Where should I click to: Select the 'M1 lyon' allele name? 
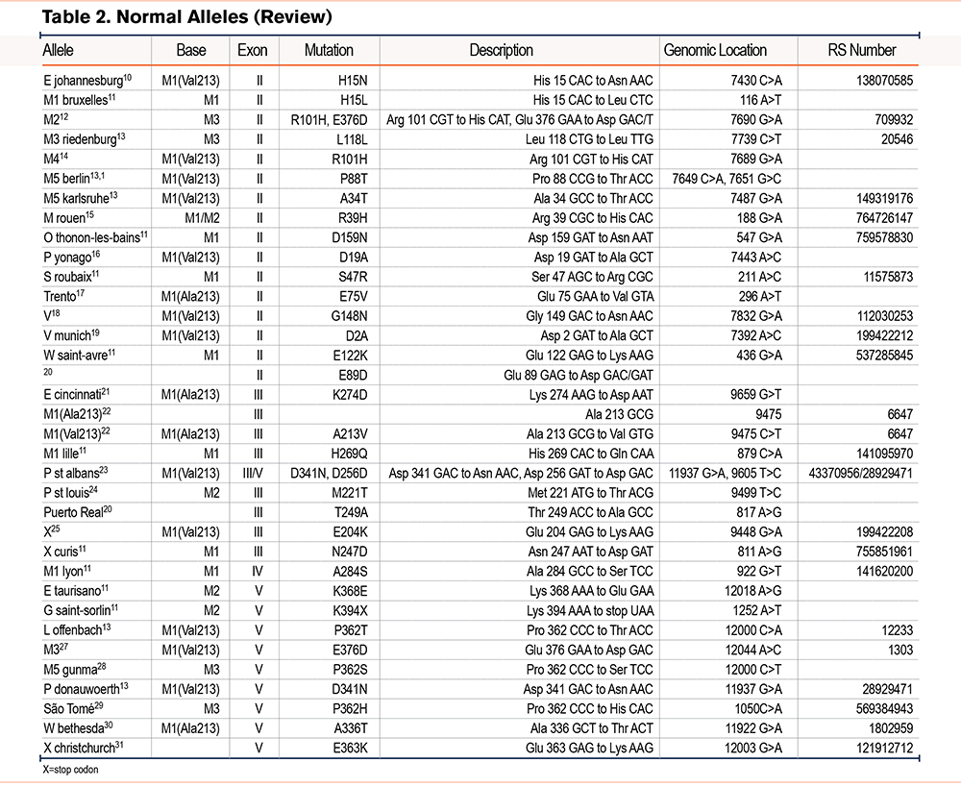tap(63, 571)
